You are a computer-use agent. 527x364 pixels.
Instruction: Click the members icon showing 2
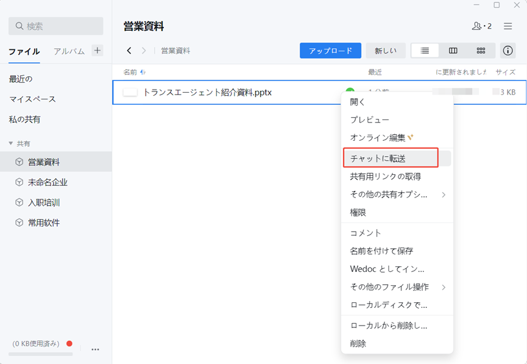481,26
